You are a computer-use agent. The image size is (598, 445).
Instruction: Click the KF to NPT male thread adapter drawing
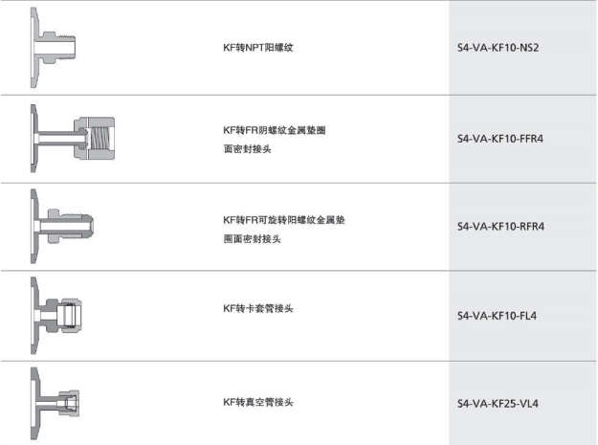pos(53,48)
